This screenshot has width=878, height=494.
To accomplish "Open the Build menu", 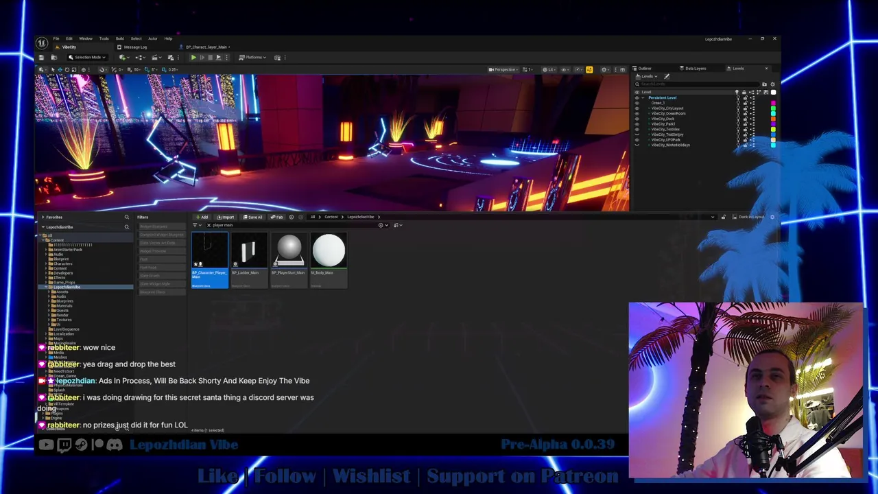I will [x=120, y=38].
